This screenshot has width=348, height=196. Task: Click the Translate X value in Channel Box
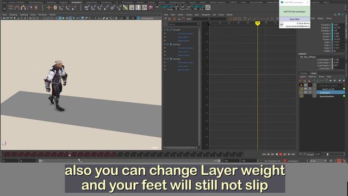[x=338, y=24]
